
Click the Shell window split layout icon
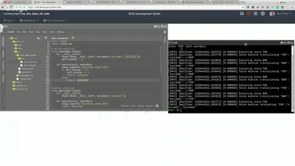[x=285, y=43]
